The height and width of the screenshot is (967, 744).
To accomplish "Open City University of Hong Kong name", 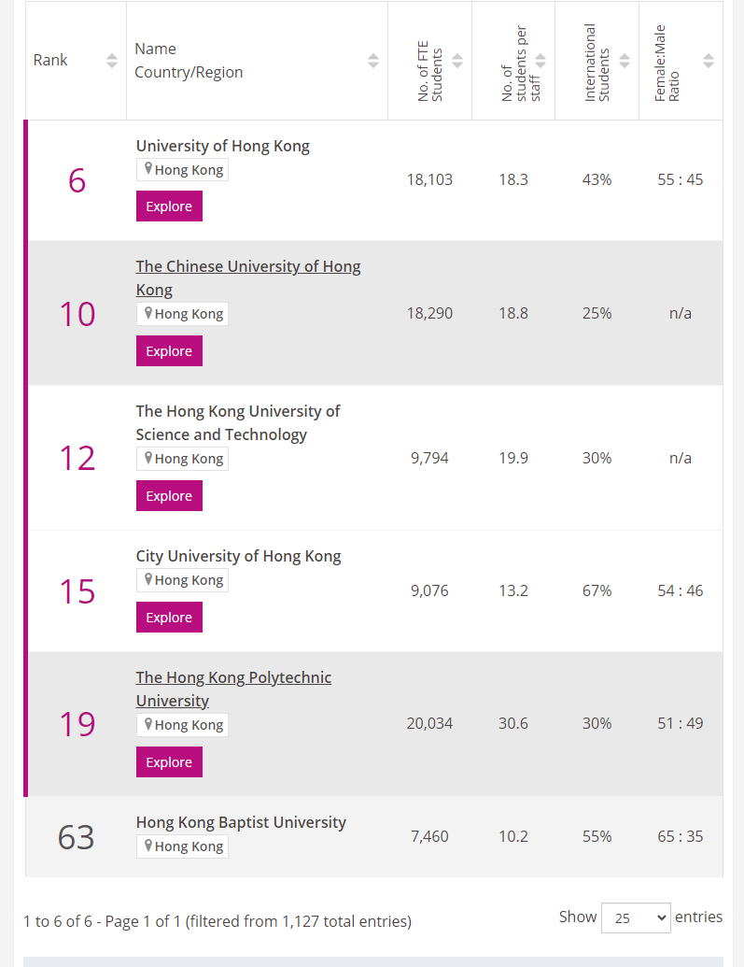I will [238, 556].
